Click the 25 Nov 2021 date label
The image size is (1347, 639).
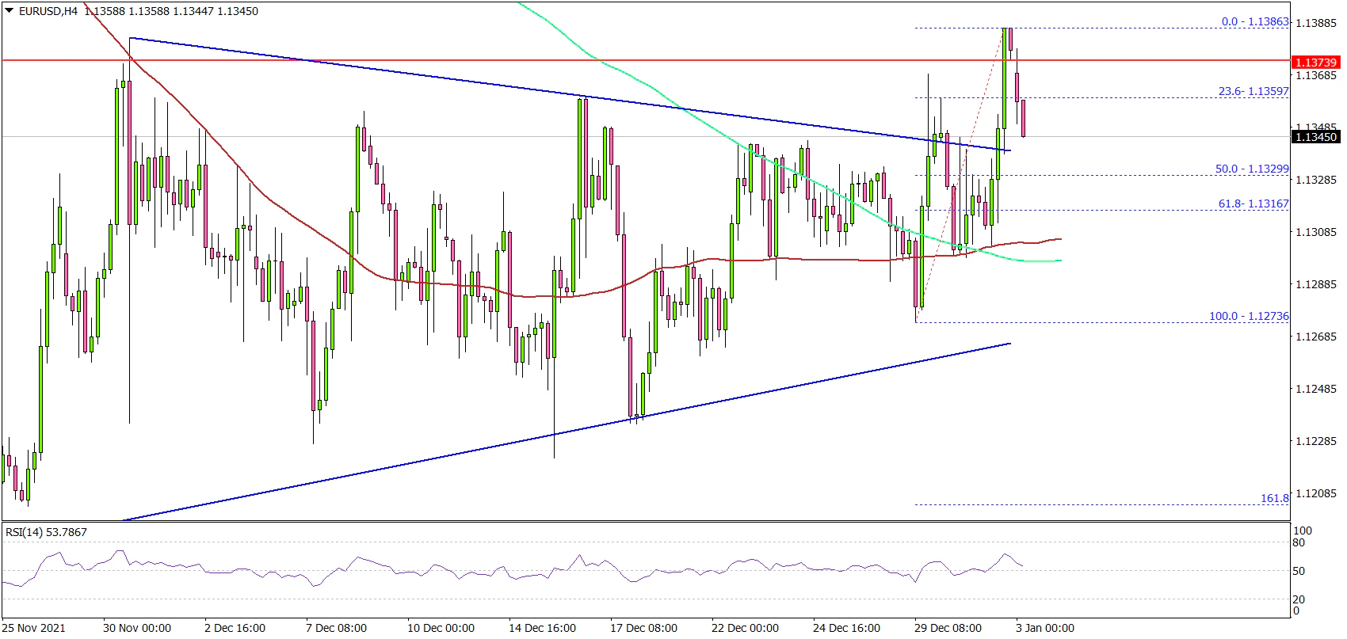33,628
